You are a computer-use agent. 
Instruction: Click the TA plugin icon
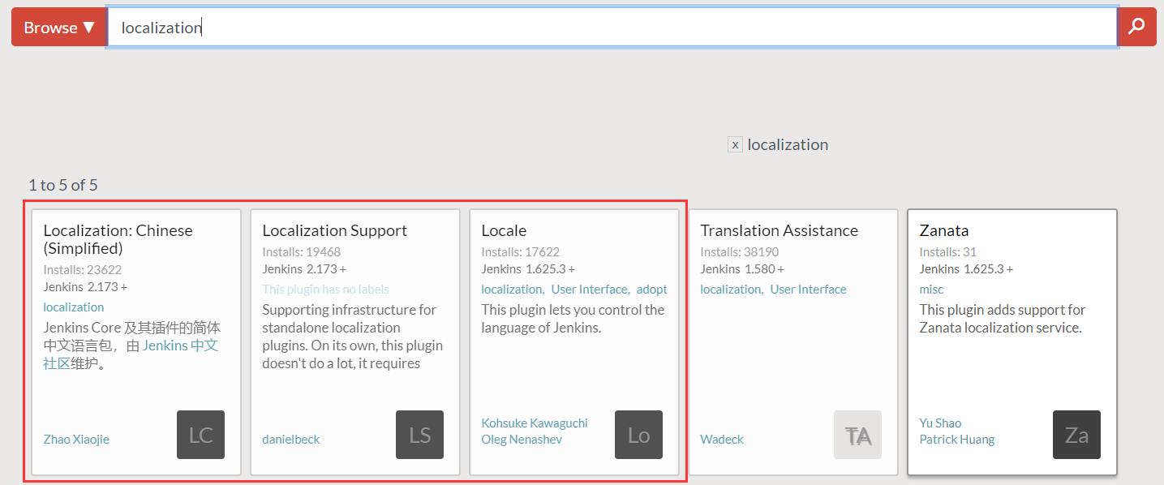[x=857, y=435]
